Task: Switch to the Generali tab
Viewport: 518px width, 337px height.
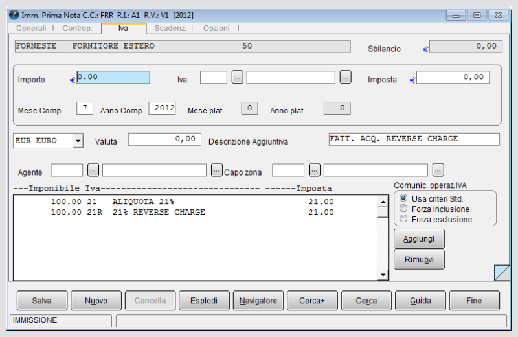Action: 31,29
